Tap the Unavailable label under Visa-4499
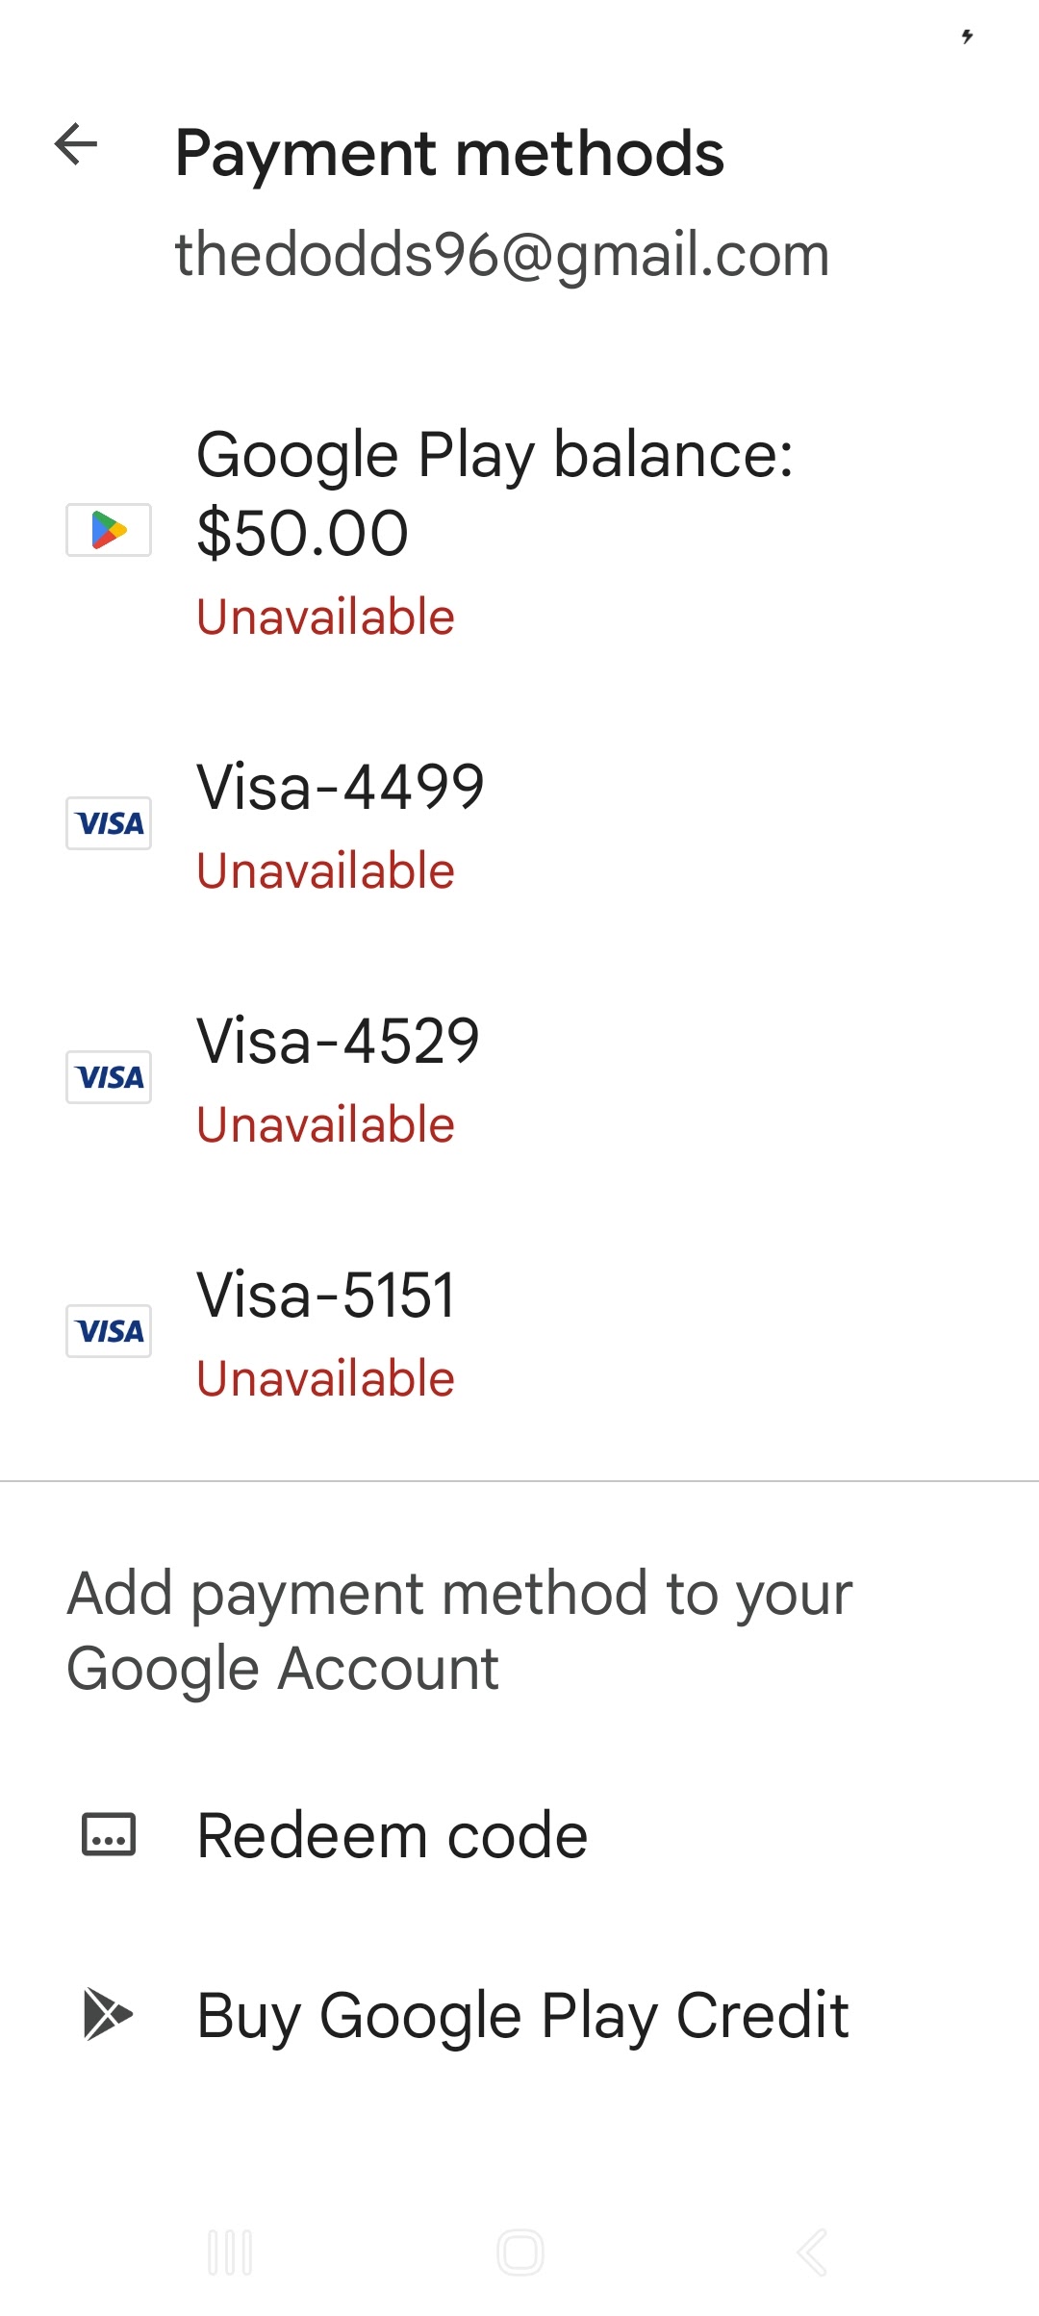This screenshot has width=1039, height=2316. (325, 871)
